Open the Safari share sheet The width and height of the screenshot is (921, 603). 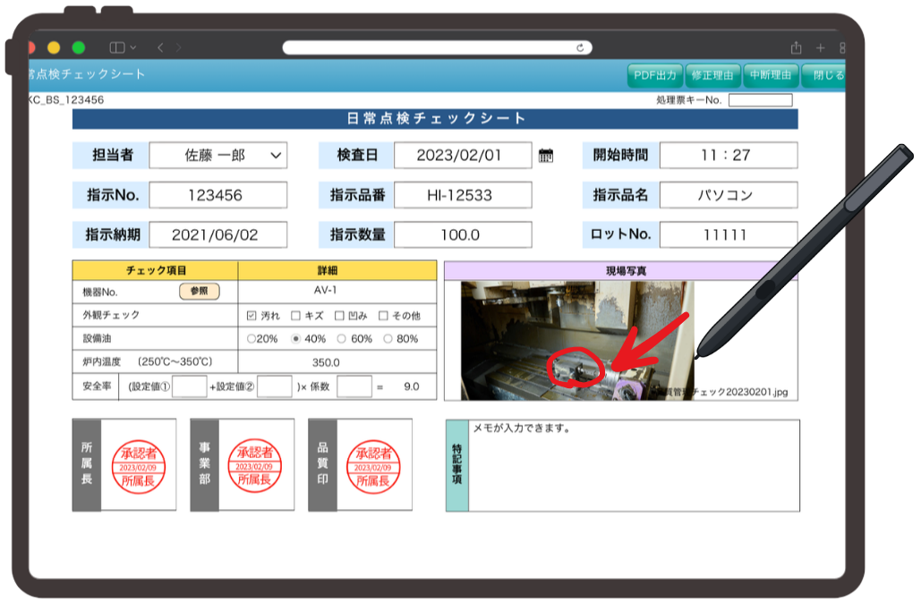click(795, 45)
